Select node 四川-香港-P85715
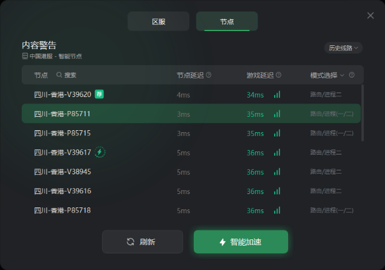Viewport: 385px width, 270px height. (191, 133)
